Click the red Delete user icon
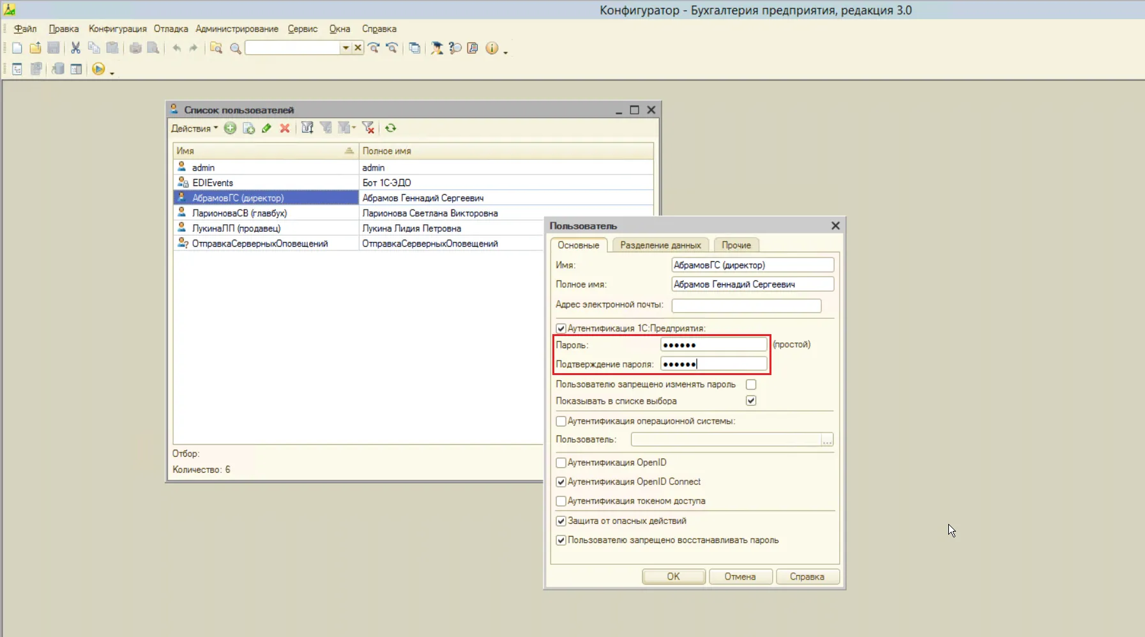Viewport: 1145px width, 637px height. (285, 128)
